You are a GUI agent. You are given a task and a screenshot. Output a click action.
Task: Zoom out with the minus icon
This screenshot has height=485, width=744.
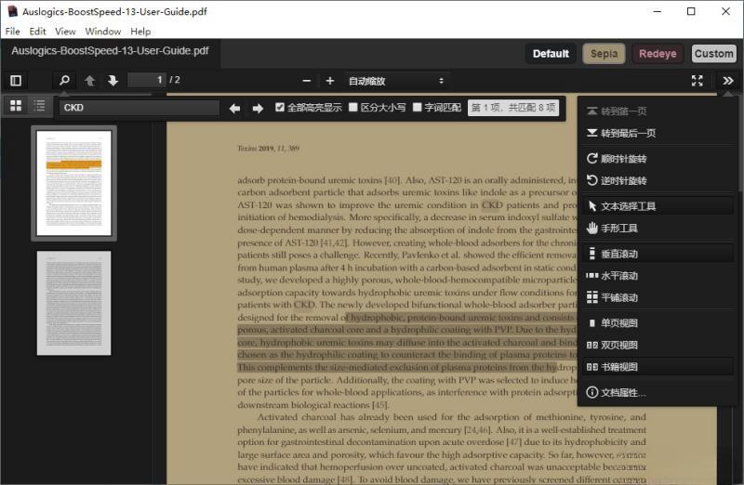[x=307, y=81]
